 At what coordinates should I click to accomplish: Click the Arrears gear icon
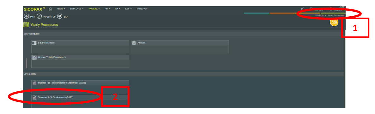[134, 43]
